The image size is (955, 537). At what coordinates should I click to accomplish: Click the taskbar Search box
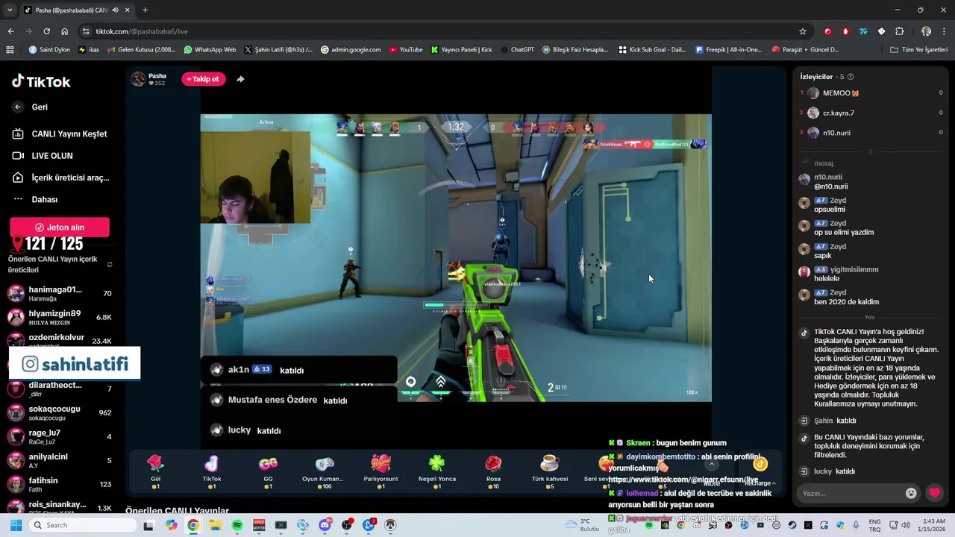click(82, 525)
